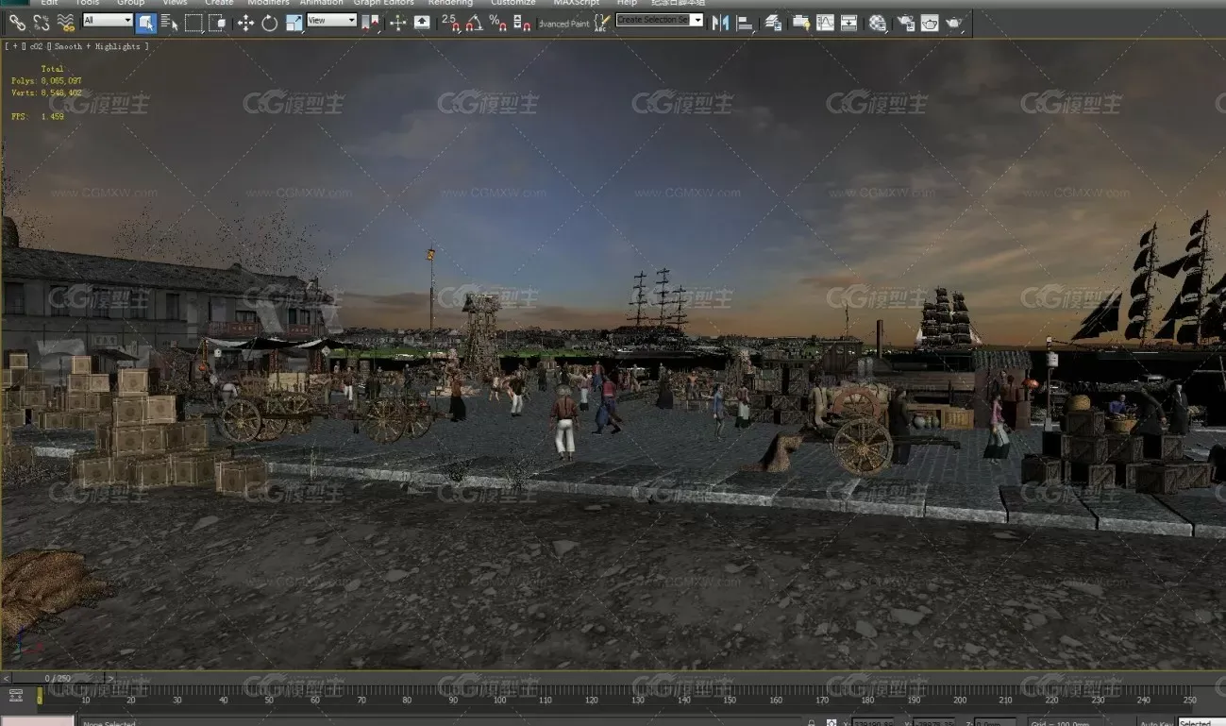
Task: Activate the Select Object tool
Action: coord(146,22)
